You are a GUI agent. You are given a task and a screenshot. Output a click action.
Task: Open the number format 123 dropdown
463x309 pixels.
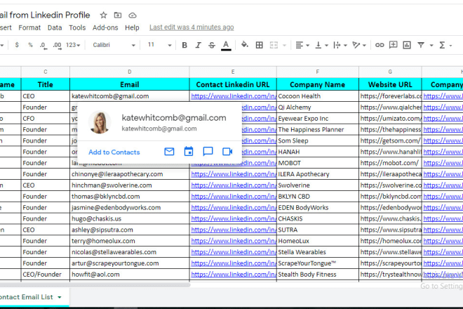[73, 45]
